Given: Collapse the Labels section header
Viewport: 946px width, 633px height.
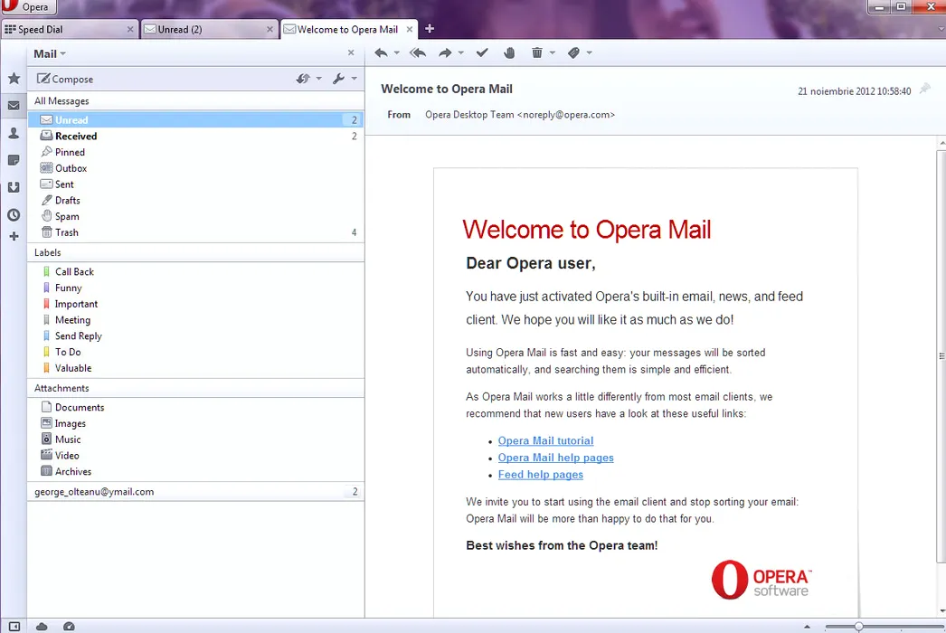Looking at the screenshot, I should pyautogui.click(x=196, y=252).
